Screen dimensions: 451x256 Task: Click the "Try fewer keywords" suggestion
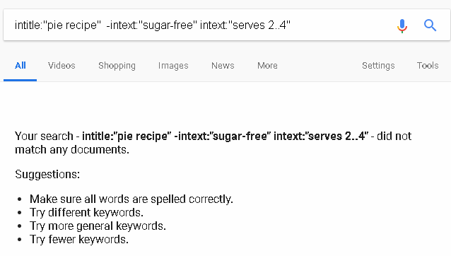pos(79,239)
